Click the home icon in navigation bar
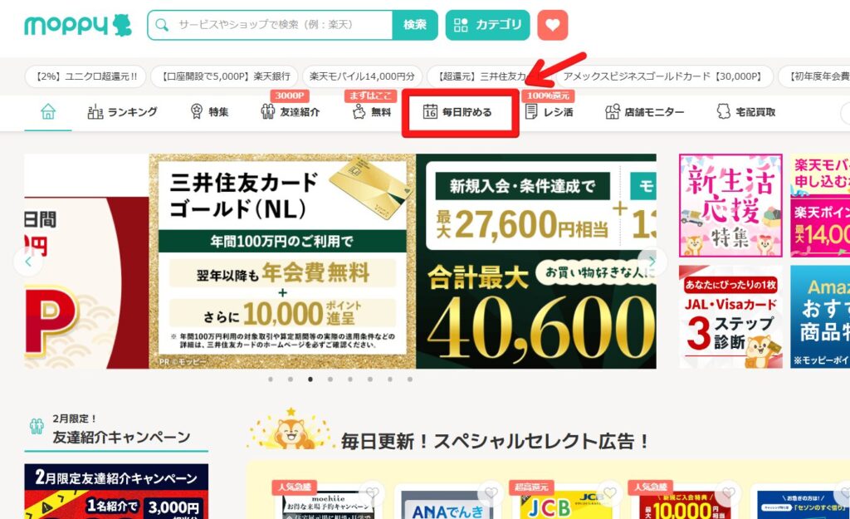 click(x=48, y=112)
